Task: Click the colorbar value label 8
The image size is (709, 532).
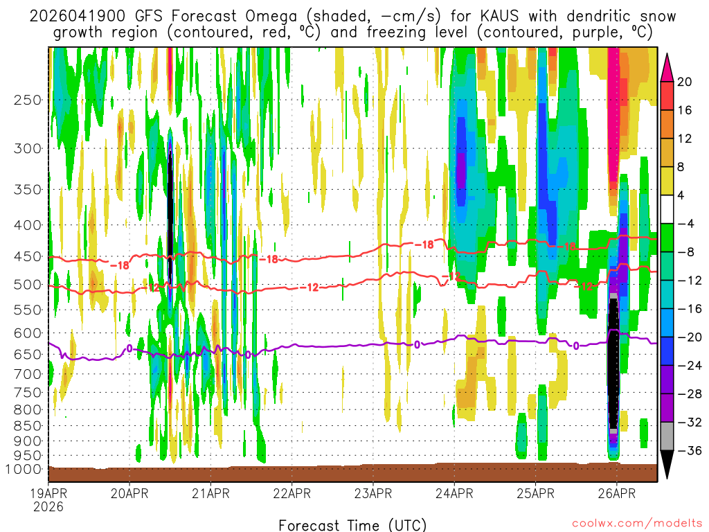Action: [x=681, y=167]
